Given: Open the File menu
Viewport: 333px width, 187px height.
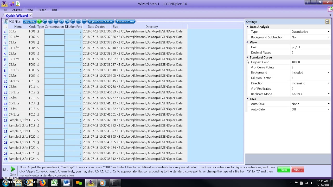Looking at the screenshot, I should (5, 10).
